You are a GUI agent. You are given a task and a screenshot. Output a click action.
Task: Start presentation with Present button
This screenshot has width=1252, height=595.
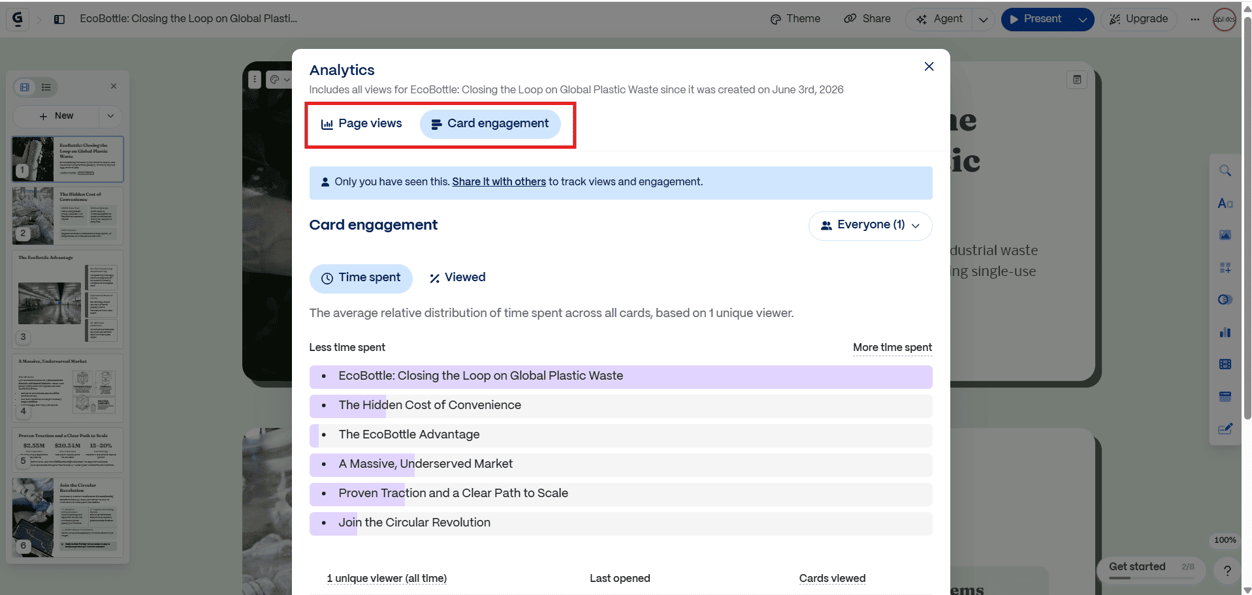tap(1036, 19)
